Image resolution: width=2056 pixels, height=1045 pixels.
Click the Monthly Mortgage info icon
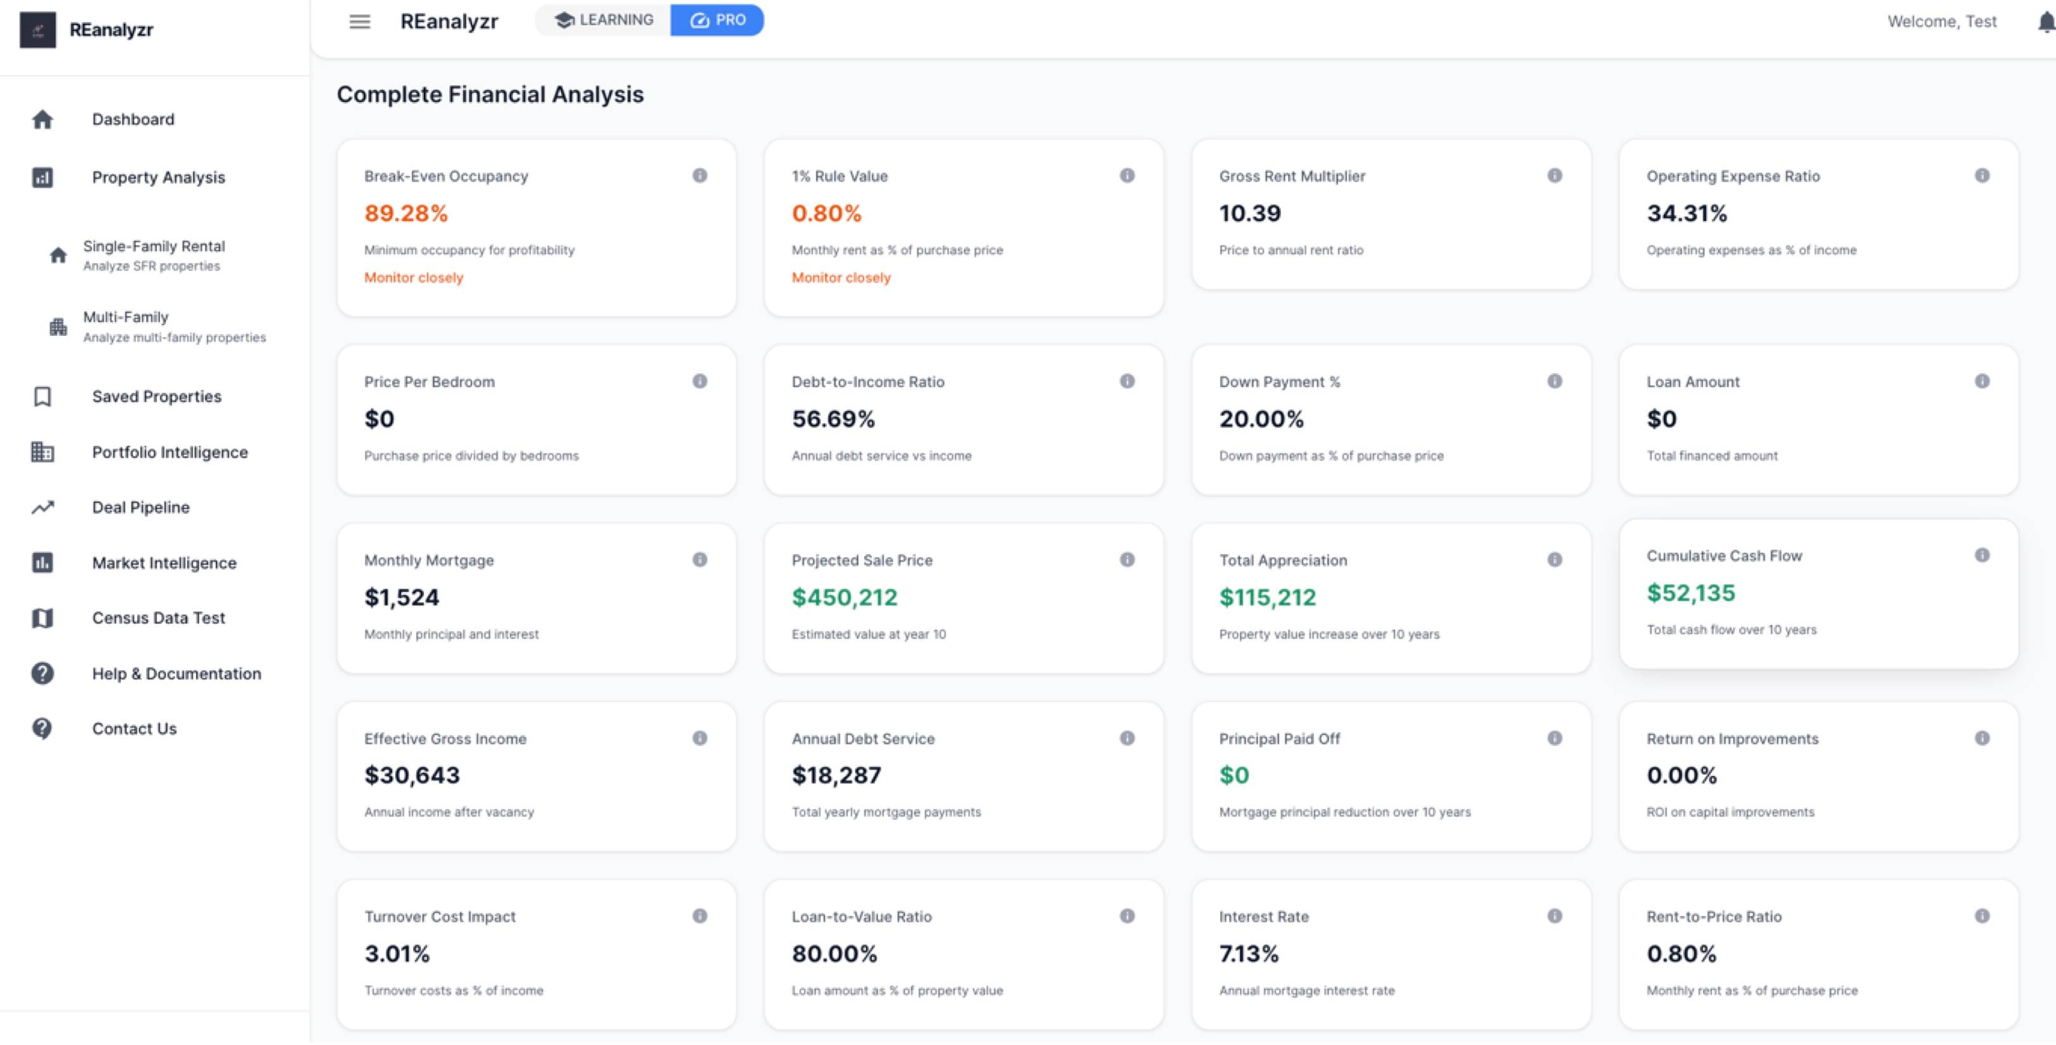[699, 560]
